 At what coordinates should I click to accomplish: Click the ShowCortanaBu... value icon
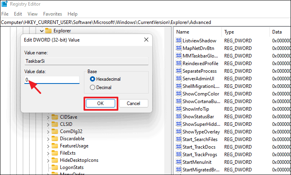pos(179,101)
